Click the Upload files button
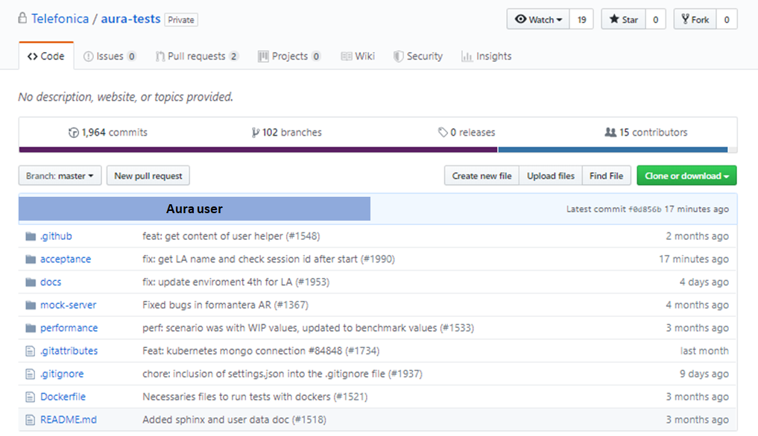 point(551,175)
